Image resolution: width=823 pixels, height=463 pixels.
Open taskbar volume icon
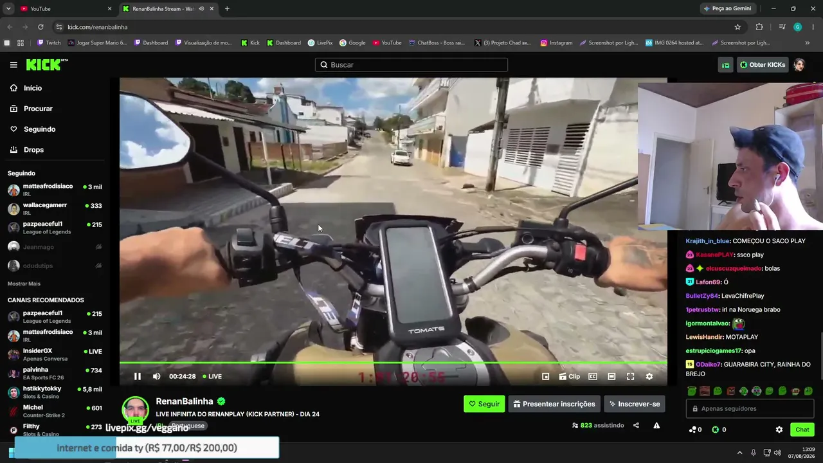[x=777, y=453]
